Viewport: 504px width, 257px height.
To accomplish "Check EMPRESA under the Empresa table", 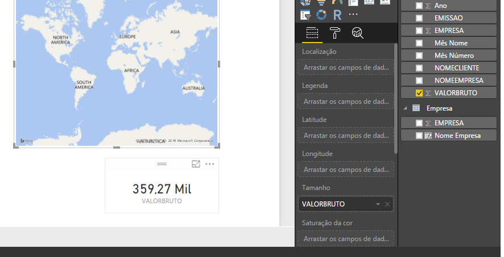I will [419, 123].
